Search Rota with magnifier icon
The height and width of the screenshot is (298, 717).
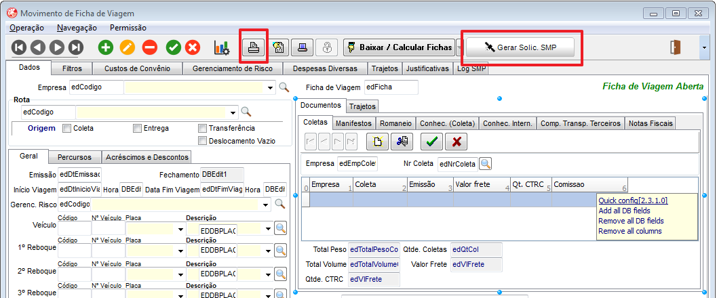pos(246,112)
